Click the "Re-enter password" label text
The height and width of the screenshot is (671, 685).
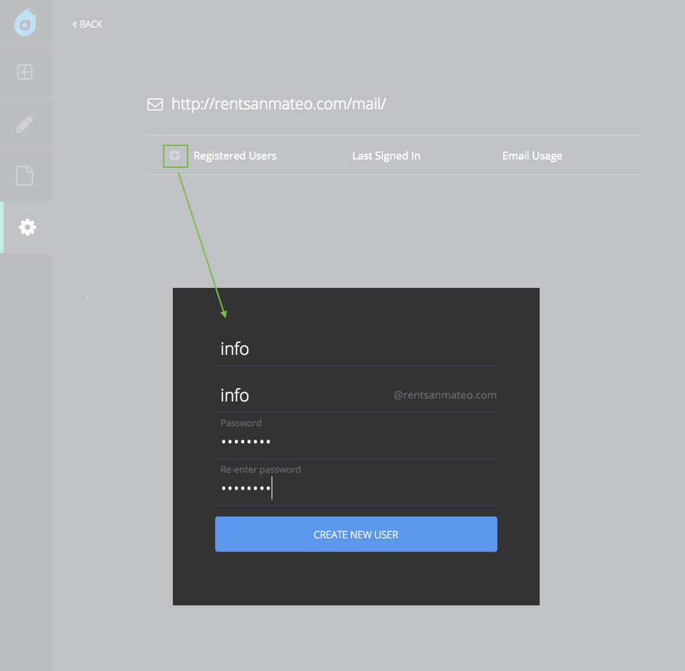click(260, 470)
